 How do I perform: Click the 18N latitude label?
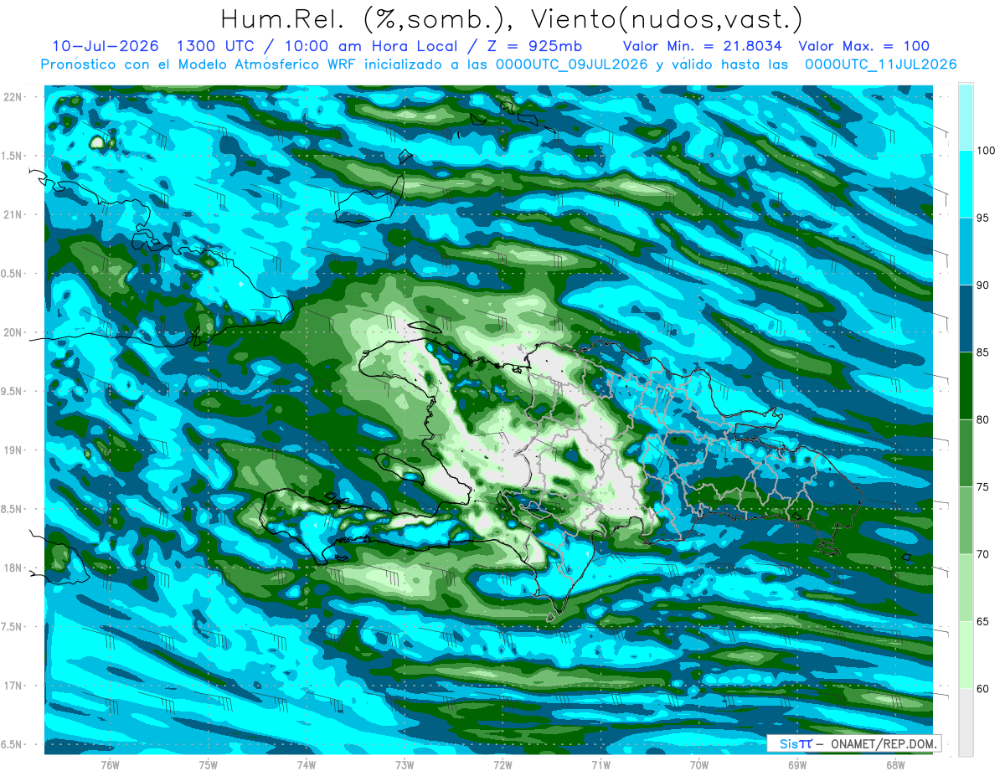point(14,568)
